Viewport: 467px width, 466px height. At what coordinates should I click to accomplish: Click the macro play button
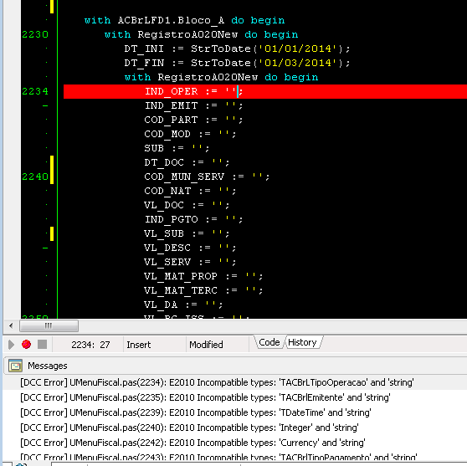tap(12, 345)
